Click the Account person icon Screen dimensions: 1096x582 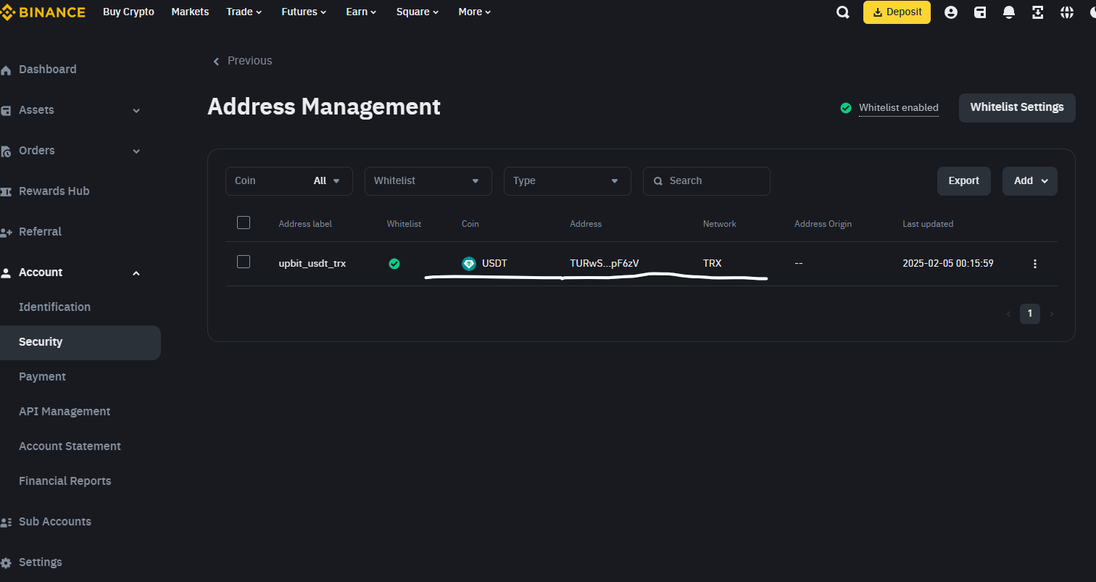(6, 273)
